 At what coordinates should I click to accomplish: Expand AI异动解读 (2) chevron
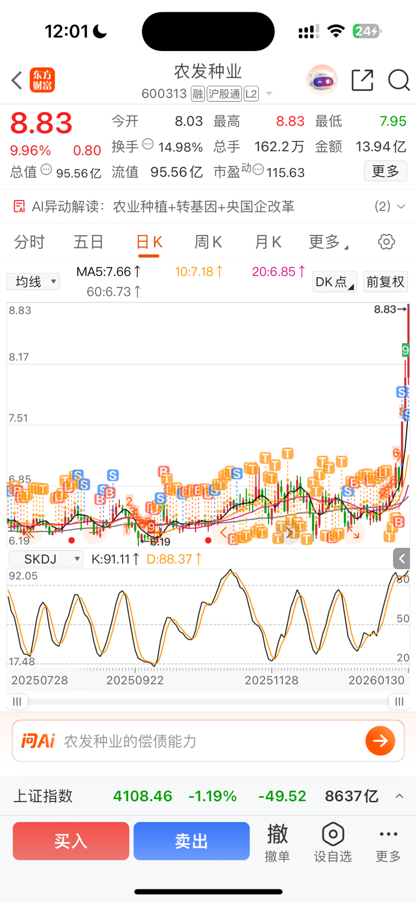tap(401, 207)
